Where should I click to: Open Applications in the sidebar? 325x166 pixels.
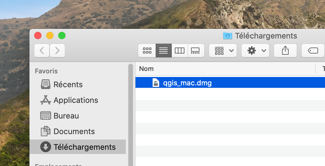click(x=76, y=100)
